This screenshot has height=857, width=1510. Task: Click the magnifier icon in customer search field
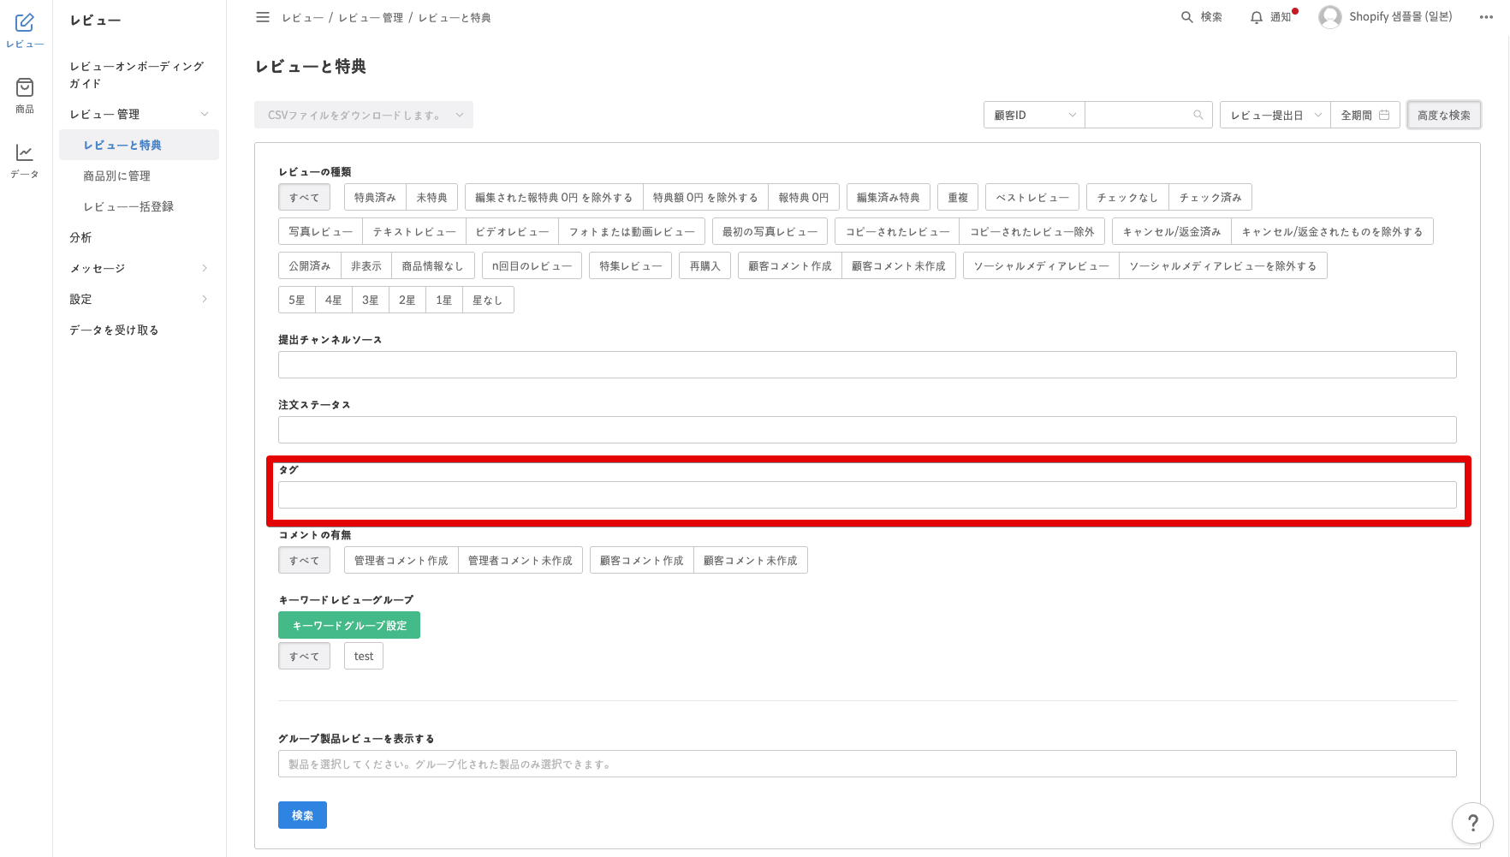click(x=1198, y=115)
